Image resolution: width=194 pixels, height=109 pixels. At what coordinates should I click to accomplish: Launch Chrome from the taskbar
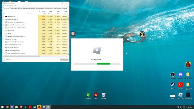click(x=7, y=107)
